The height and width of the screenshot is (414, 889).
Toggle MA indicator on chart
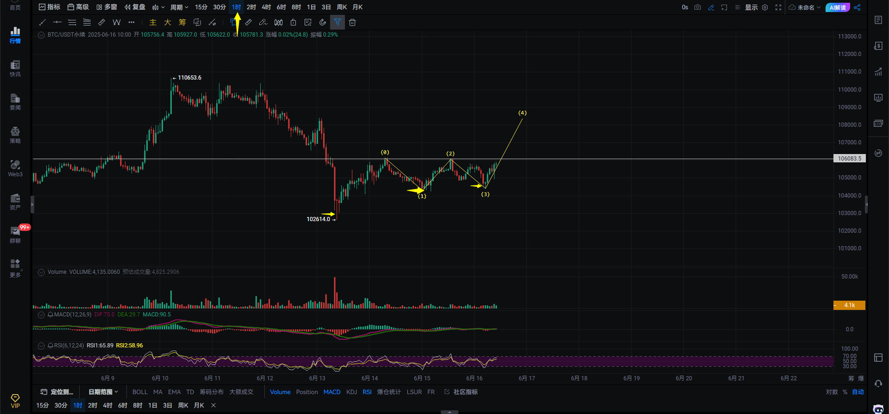coord(158,392)
